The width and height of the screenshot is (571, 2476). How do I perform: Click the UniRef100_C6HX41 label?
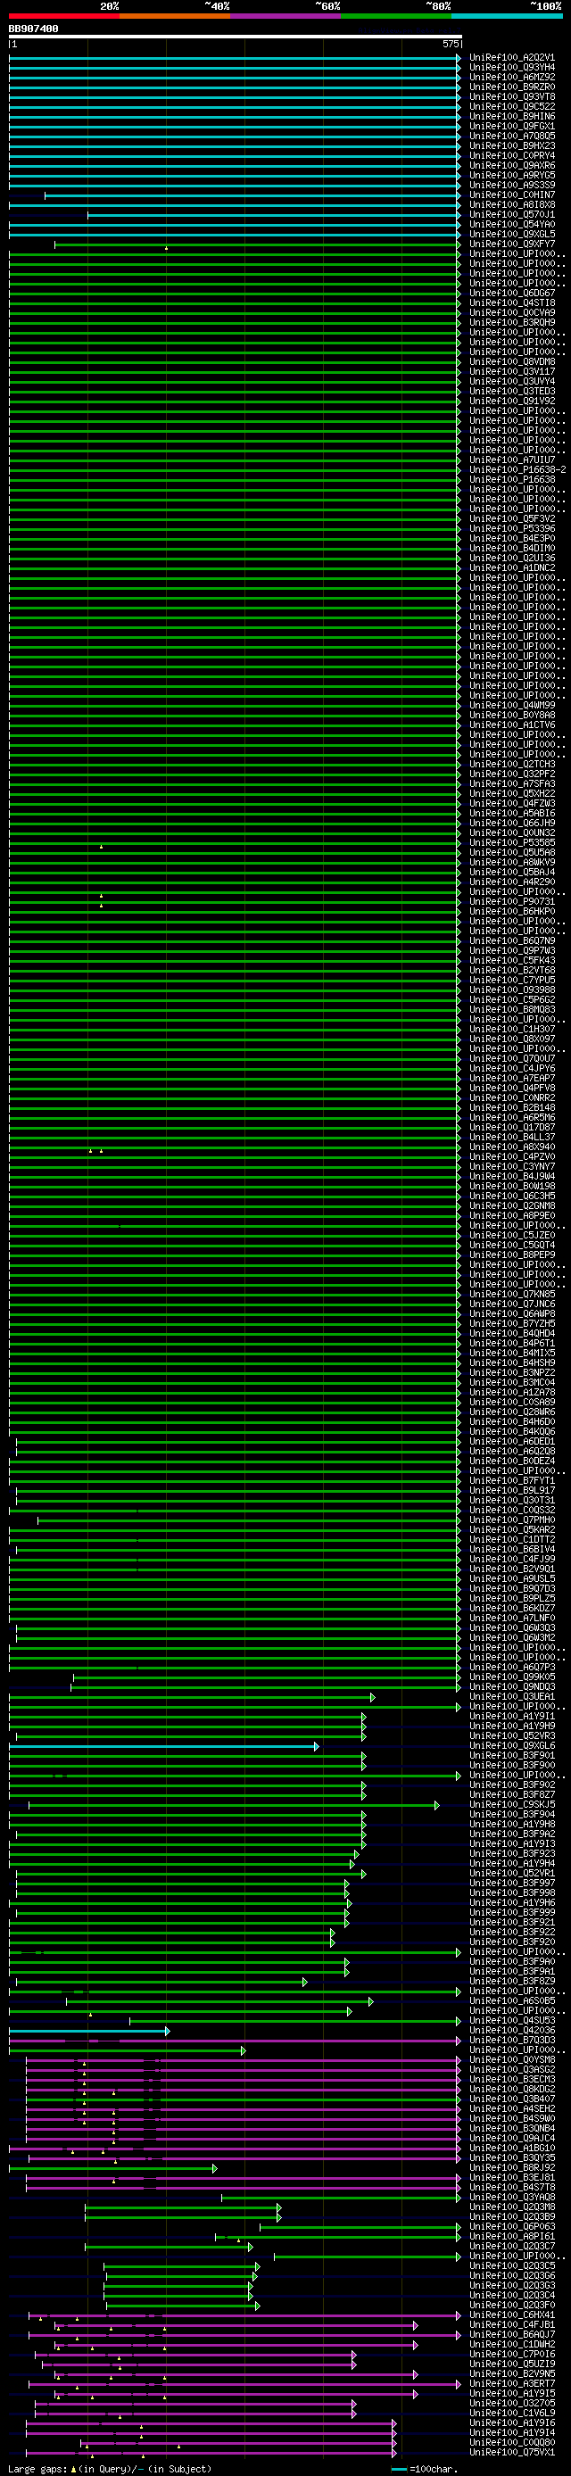(x=511, y=2315)
